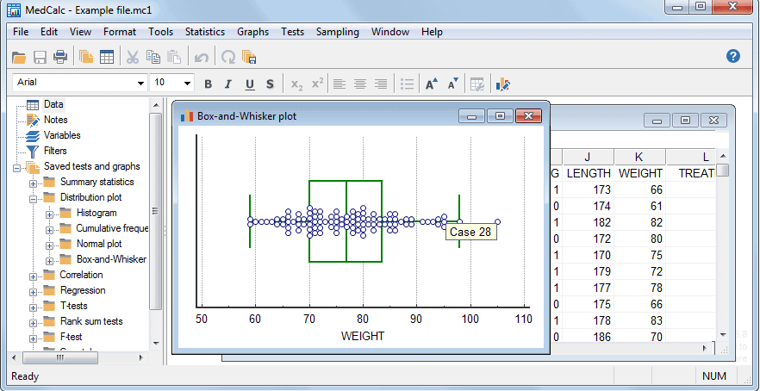Image resolution: width=760 pixels, height=391 pixels.
Task: Click the spreadsheet data grid toolbar icon
Action: (x=107, y=57)
